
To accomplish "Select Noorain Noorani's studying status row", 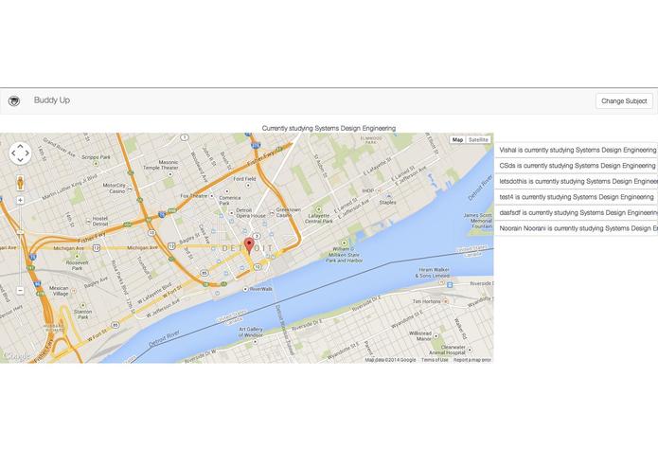I will click(x=577, y=228).
